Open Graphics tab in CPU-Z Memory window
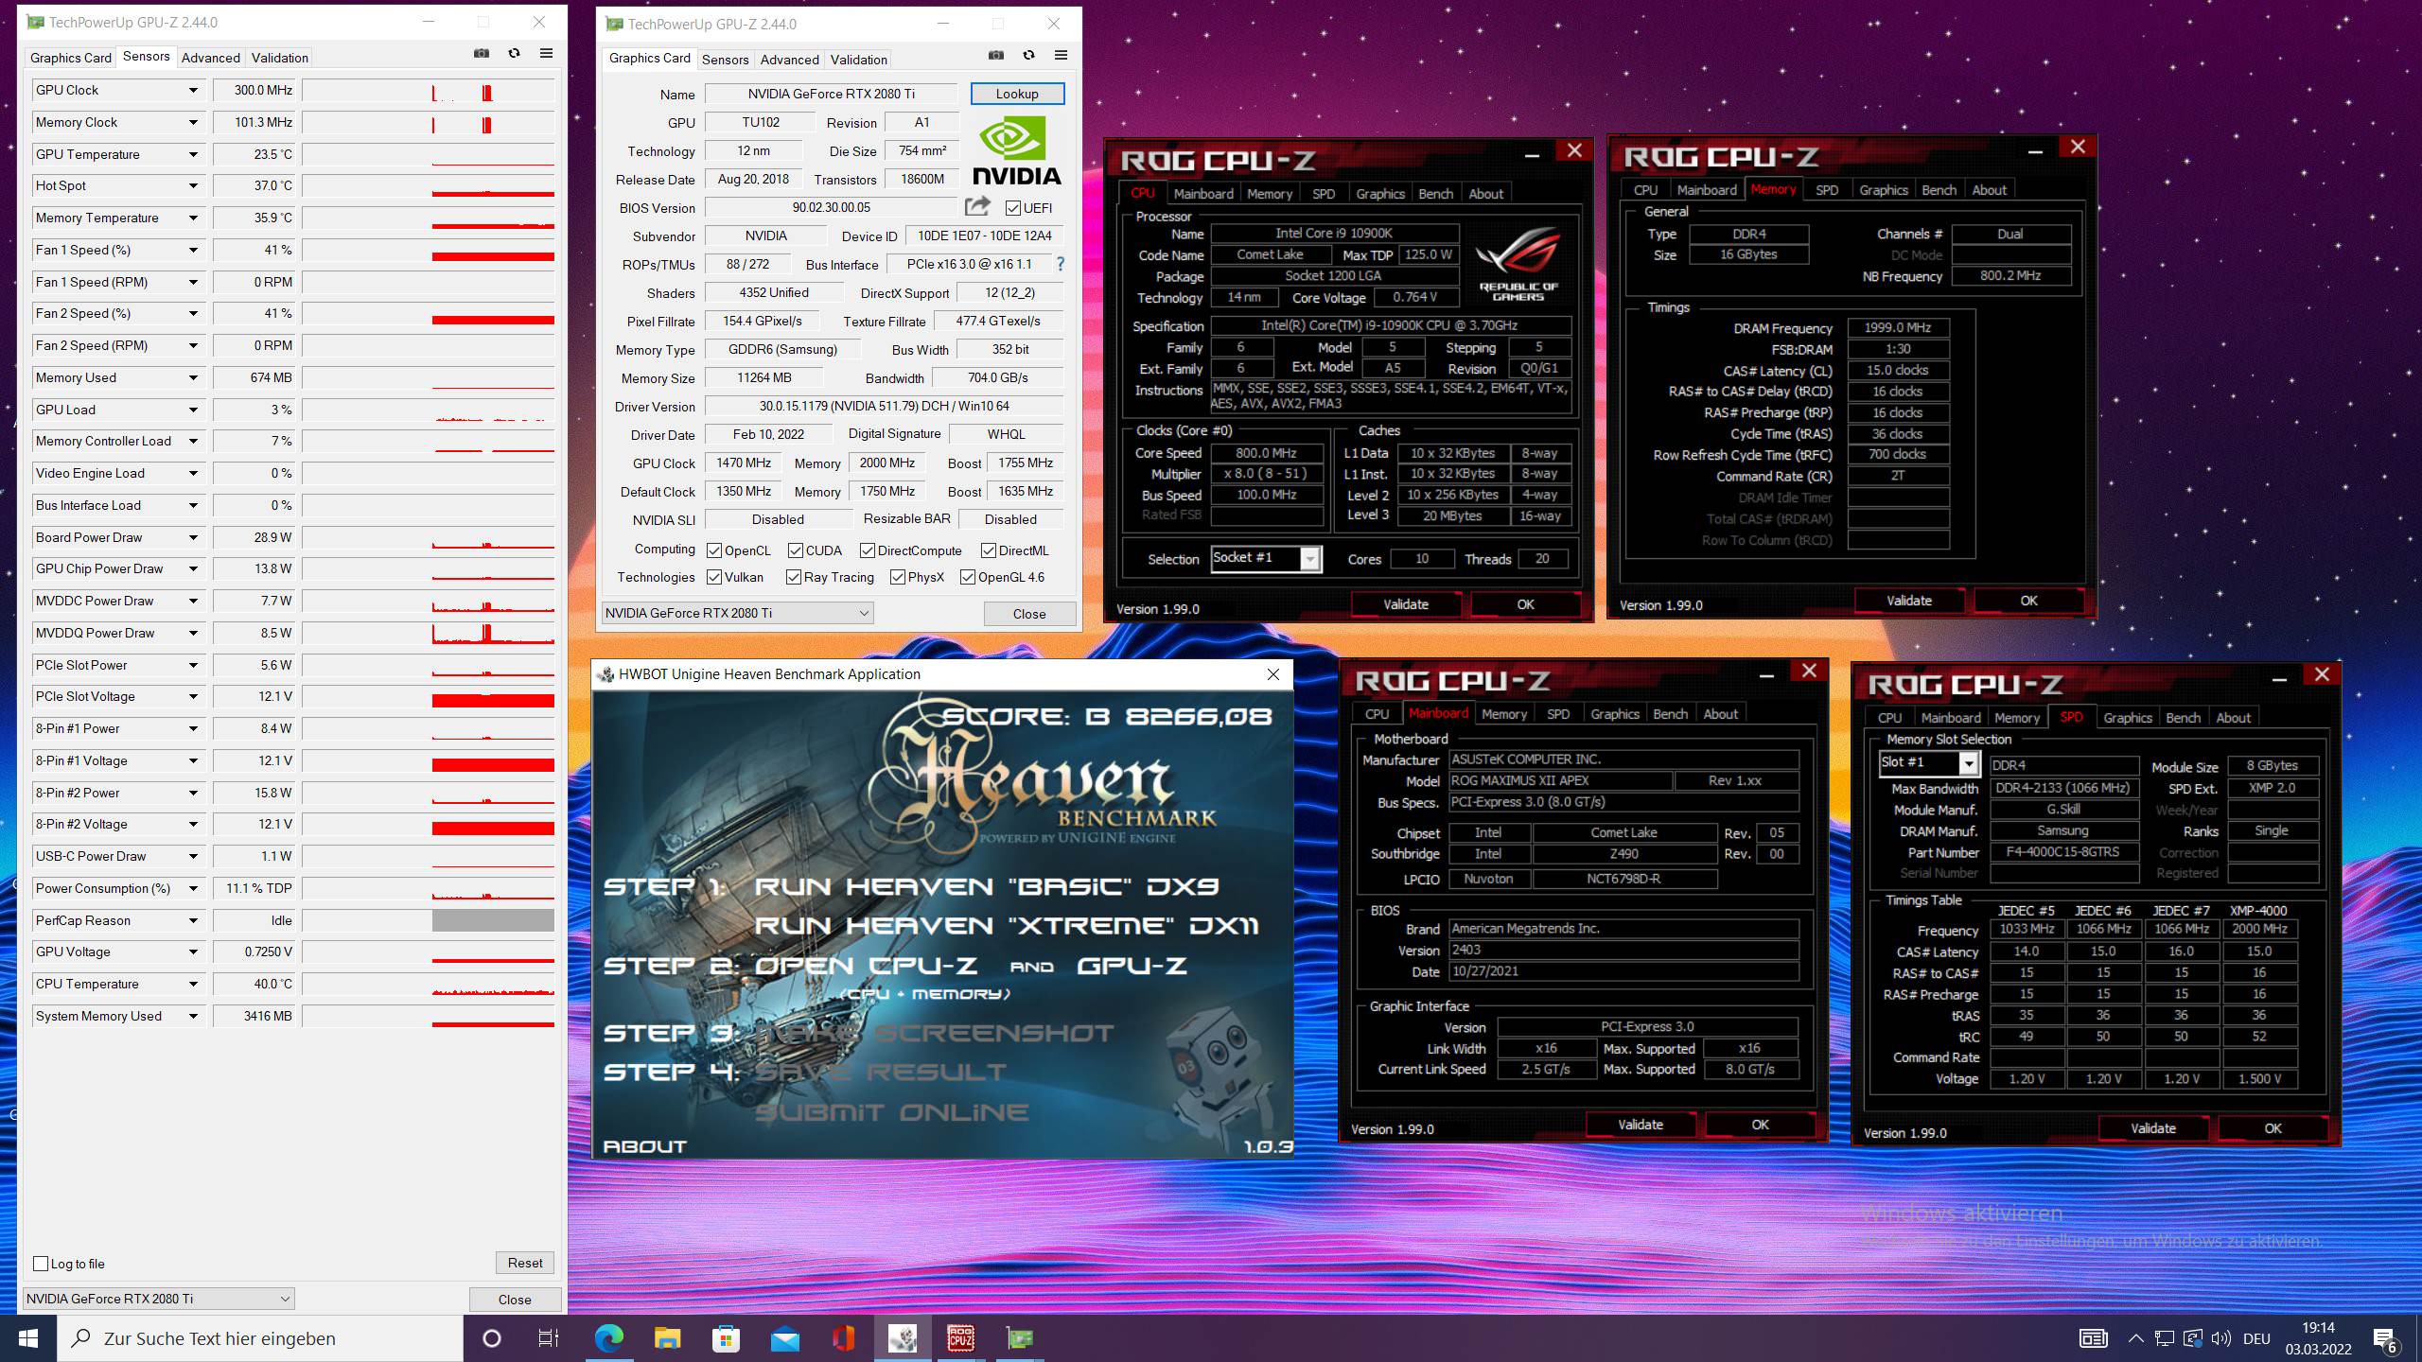This screenshot has width=2422, height=1362. click(1883, 190)
